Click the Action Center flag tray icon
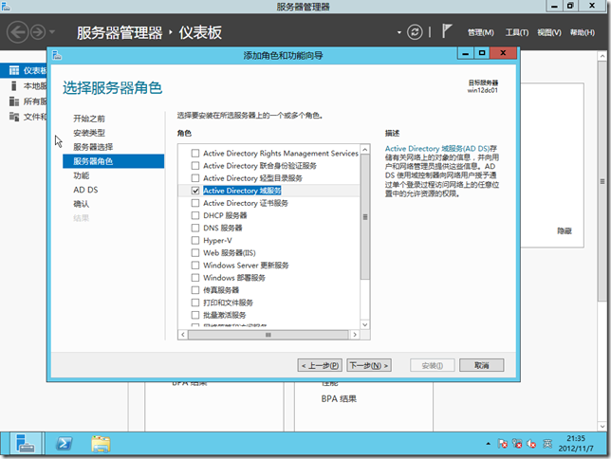This screenshot has width=611, height=459. [502, 444]
